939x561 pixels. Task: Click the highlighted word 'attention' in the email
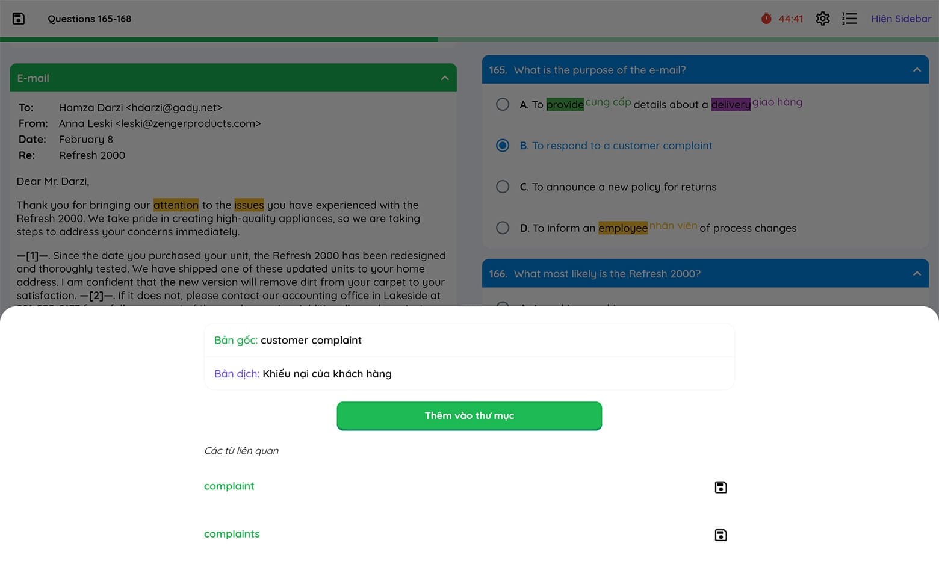coord(176,205)
